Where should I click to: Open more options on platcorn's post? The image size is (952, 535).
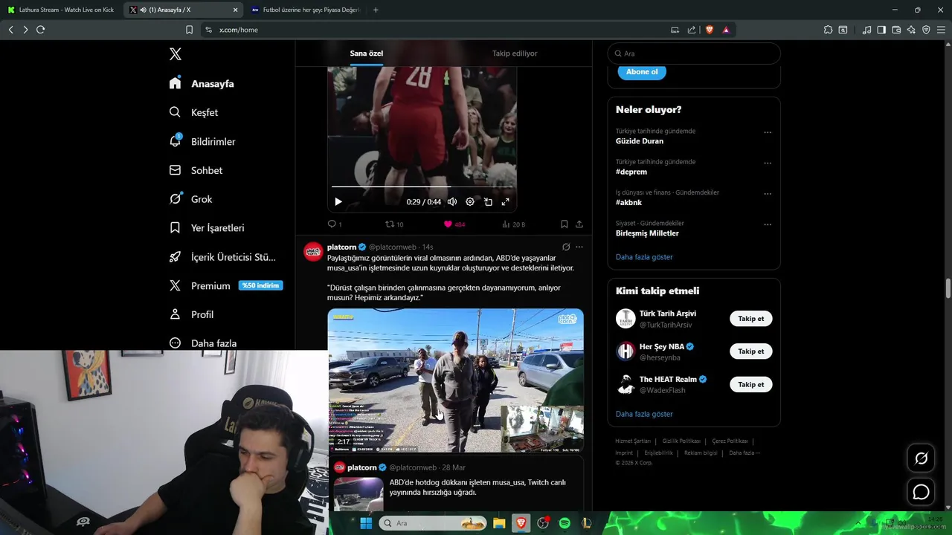579,247
